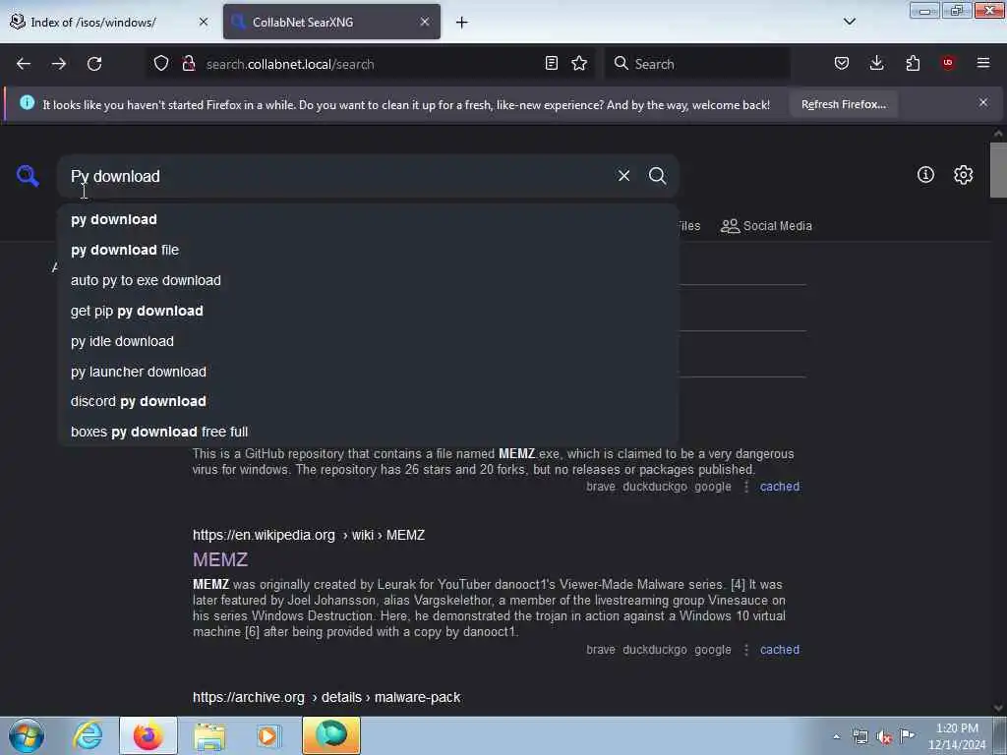Image resolution: width=1007 pixels, height=755 pixels.
Task: Pick the 'get pip py download' suggestion
Action: pyautogui.click(x=368, y=311)
